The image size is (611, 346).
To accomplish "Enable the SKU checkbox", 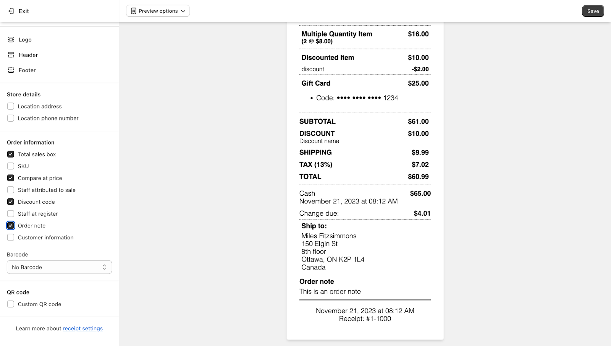I will click(x=11, y=166).
